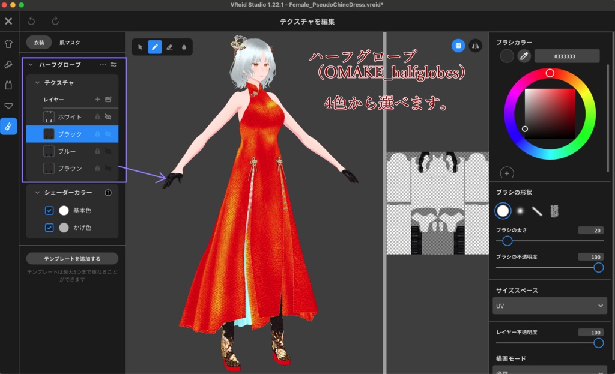Viewport: 615px width, 374px height.
Task: Open ハーフグローブ parameter sliders settings
Action: [114, 65]
